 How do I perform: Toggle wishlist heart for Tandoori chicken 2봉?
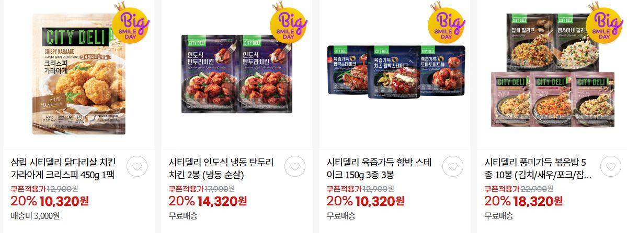tap(295, 166)
